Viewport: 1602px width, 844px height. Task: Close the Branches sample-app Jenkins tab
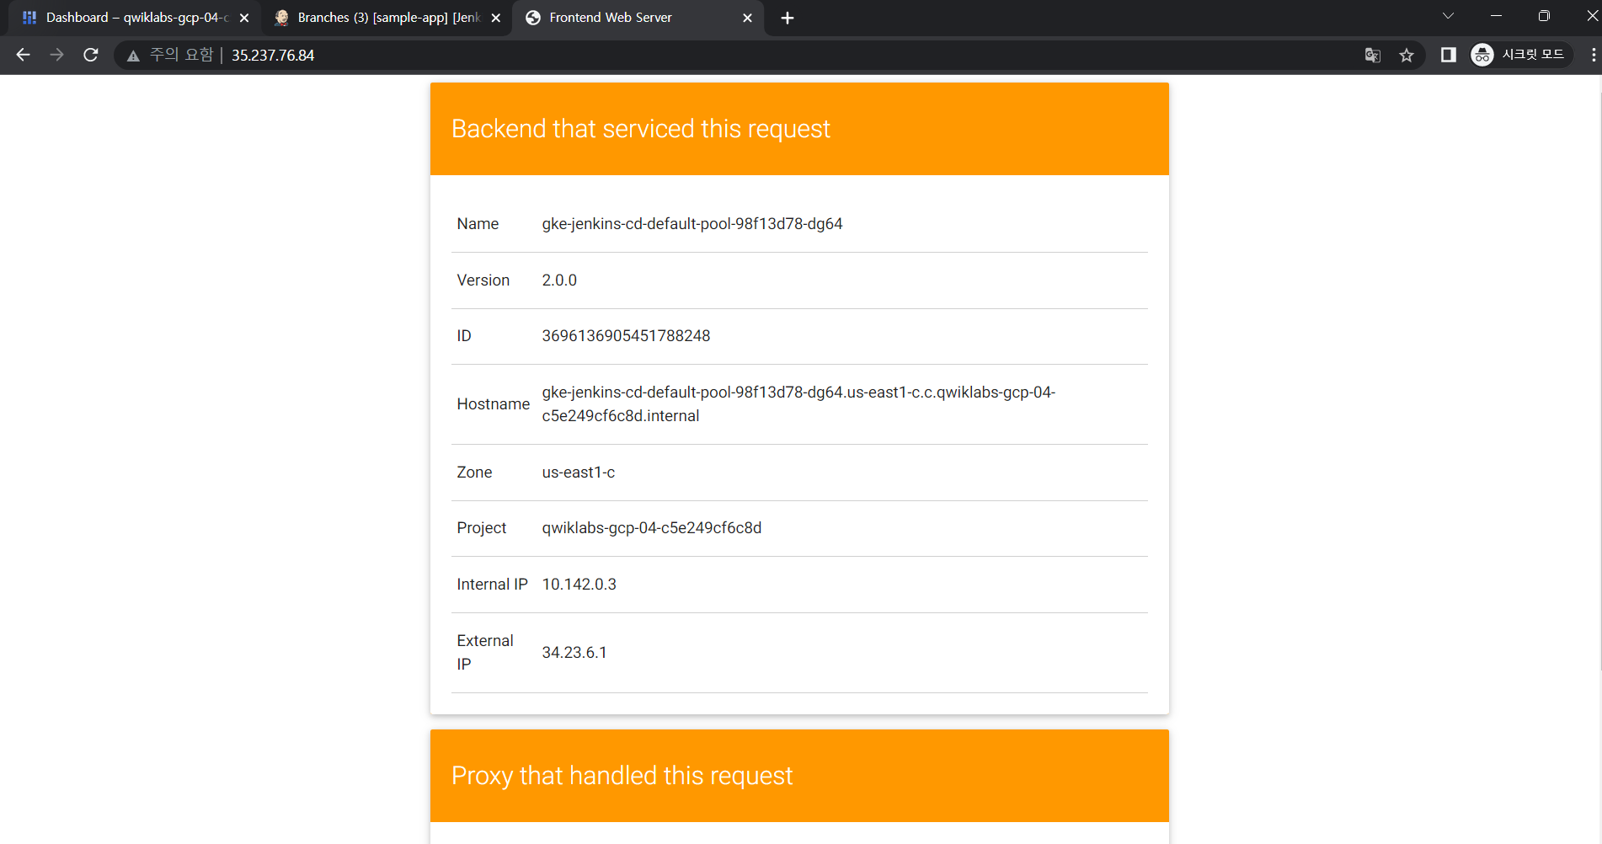click(496, 18)
